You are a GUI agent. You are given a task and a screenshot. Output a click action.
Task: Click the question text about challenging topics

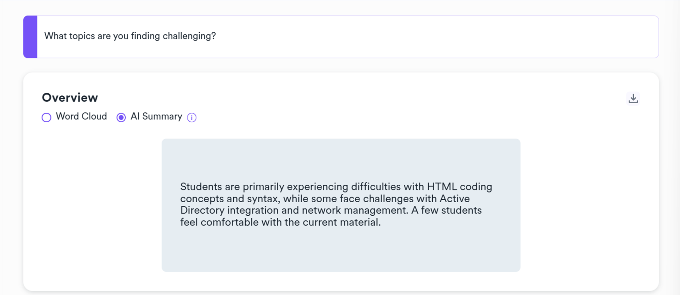130,36
